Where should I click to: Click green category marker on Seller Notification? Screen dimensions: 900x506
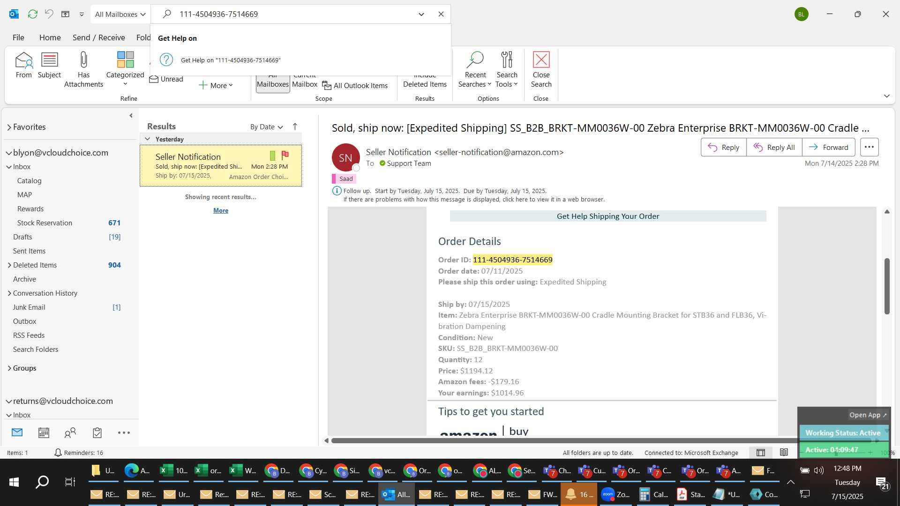click(x=272, y=156)
